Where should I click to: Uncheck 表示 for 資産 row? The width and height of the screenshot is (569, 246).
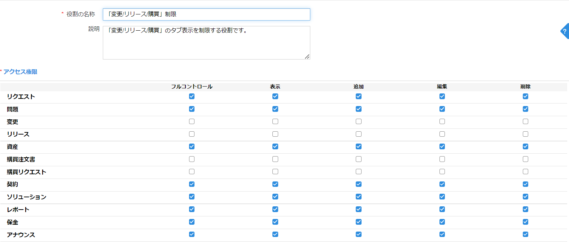click(x=275, y=146)
